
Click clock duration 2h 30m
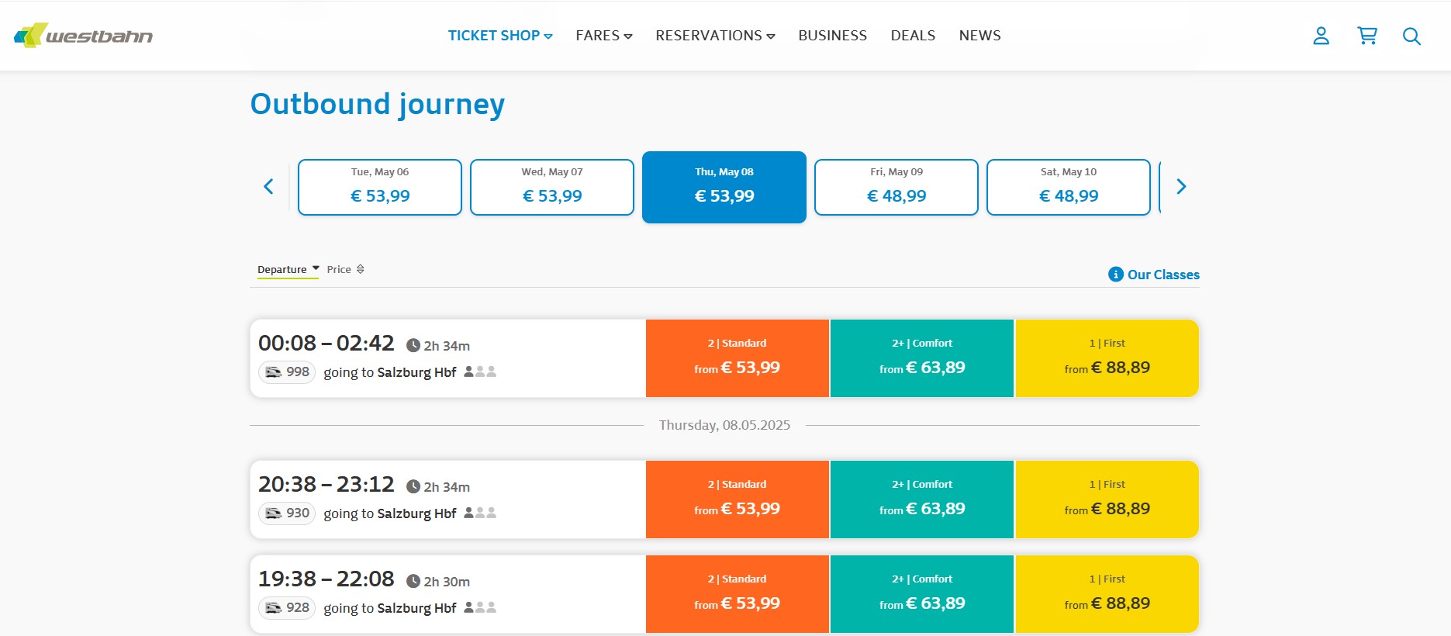coord(438,582)
